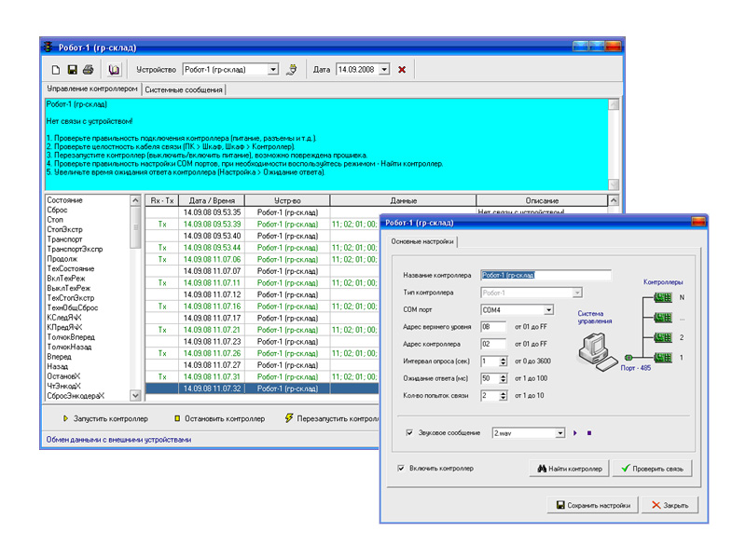The height and width of the screenshot is (559, 746).
Task: Expand the 2.wav sound file dropdown
Action: [559, 433]
